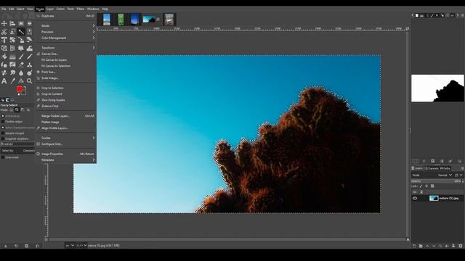Click the swap foreground/background colors arrow
The width and height of the screenshot is (465, 261).
[25, 88]
